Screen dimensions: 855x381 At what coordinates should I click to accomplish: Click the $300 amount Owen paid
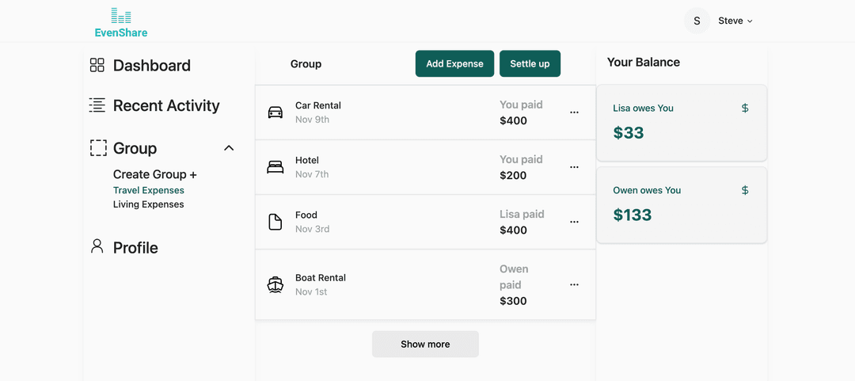pos(513,301)
